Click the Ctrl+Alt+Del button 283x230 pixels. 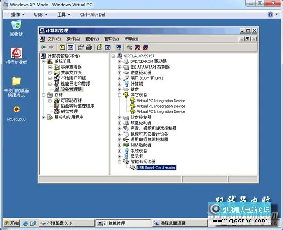tap(93, 14)
